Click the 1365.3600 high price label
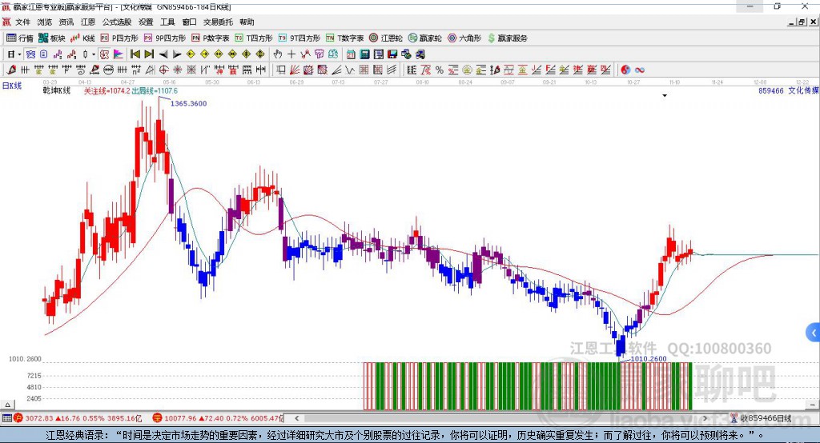The height and width of the screenshot is (443, 820). (x=188, y=103)
